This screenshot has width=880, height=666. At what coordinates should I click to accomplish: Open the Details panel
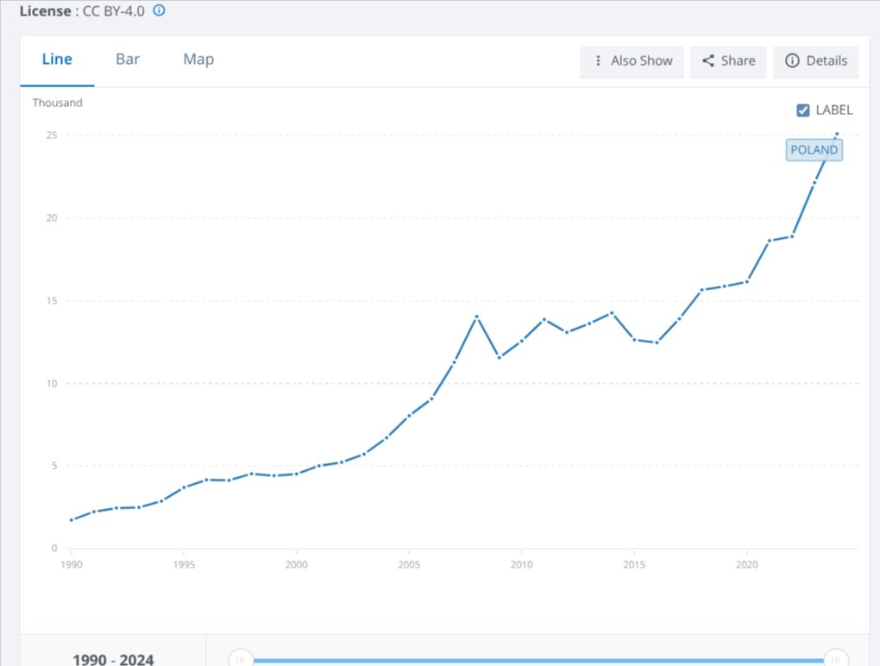click(x=816, y=61)
